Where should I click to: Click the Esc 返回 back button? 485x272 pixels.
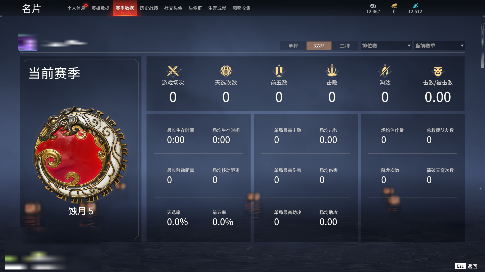[466, 266]
